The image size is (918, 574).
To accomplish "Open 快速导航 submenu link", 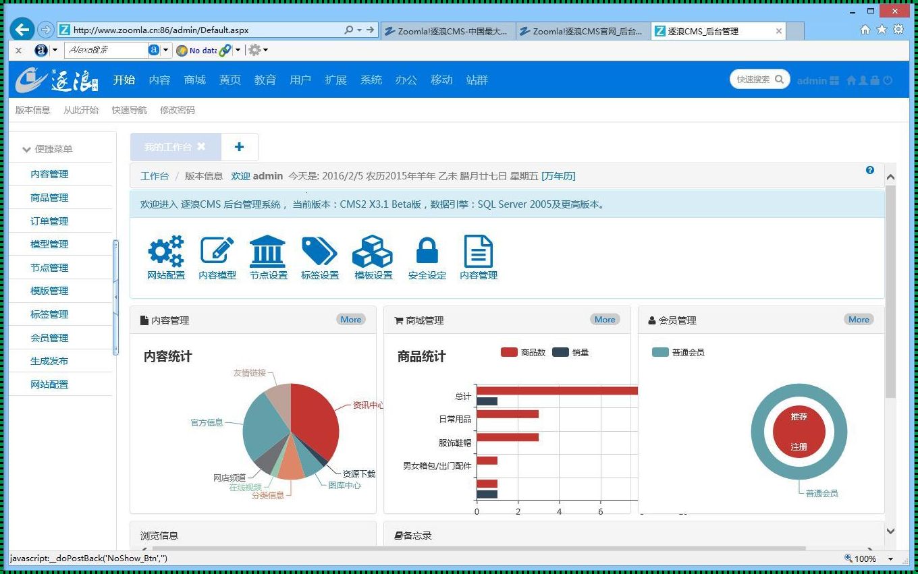I will point(129,110).
